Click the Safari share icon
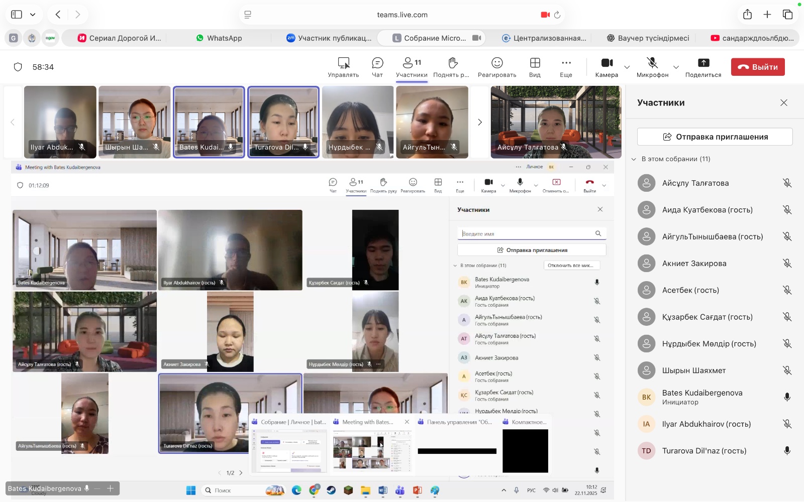The width and height of the screenshot is (804, 502). (x=747, y=15)
